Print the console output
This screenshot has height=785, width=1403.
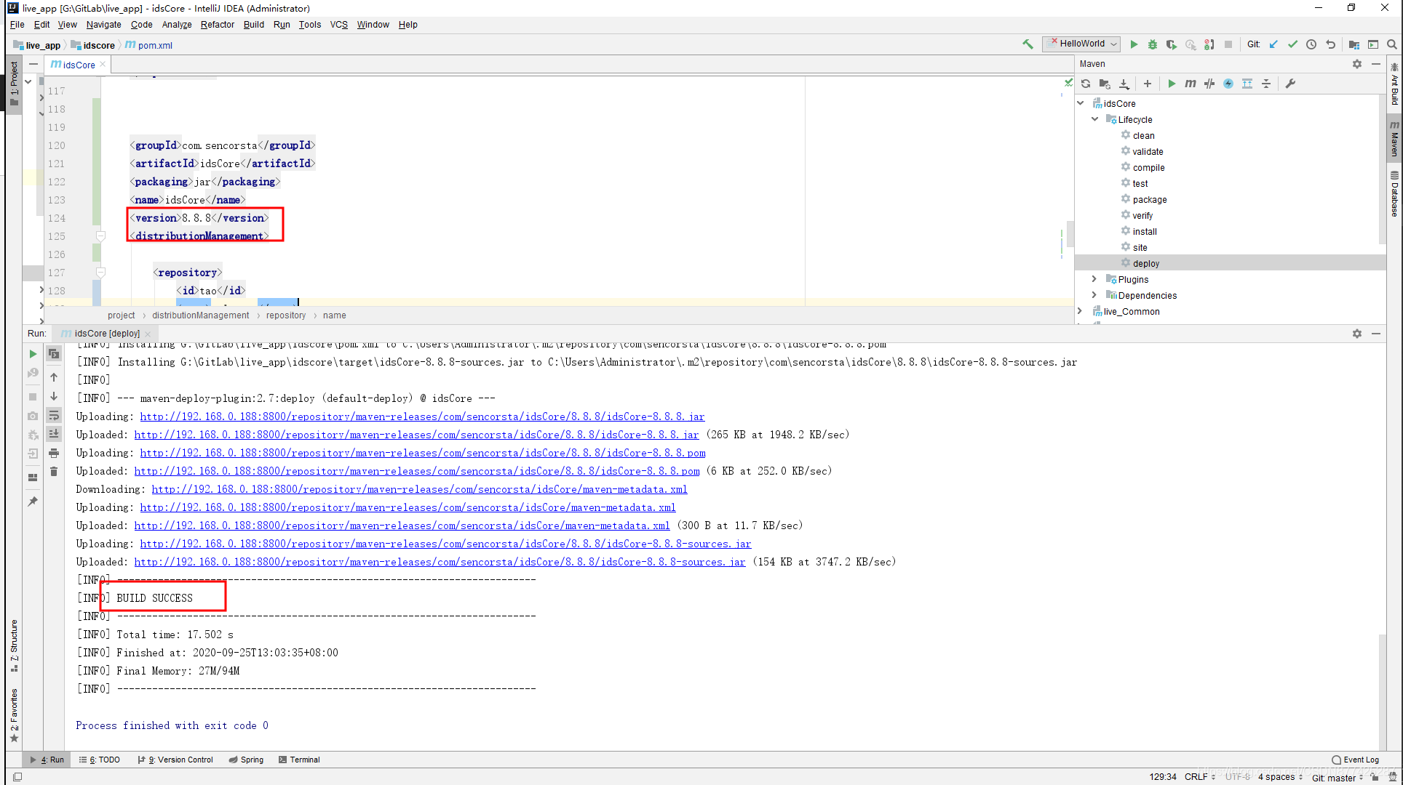54,453
